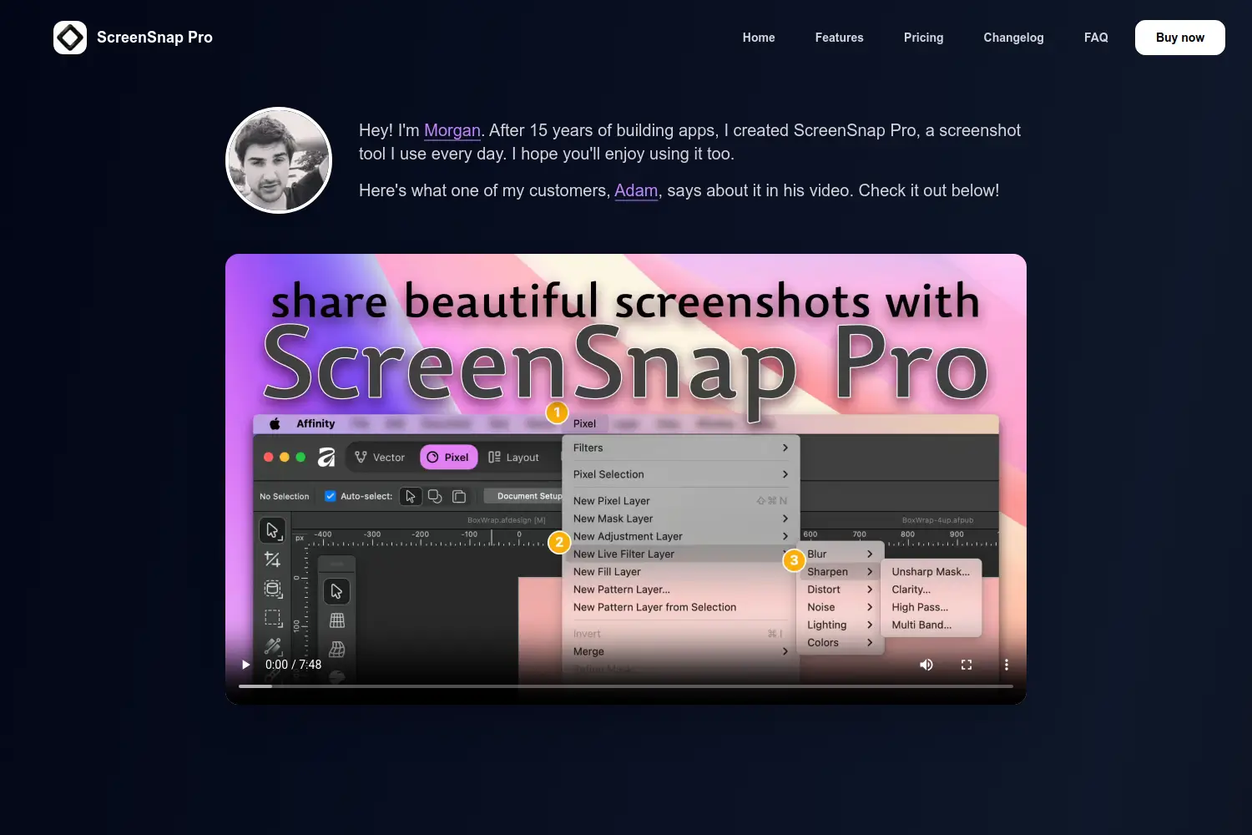
Task: Enter fullscreen using the video fullscreen icon
Action: coord(967,665)
